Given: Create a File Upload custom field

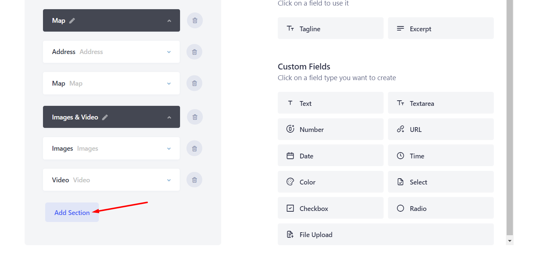Looking at the screenshot, I should coord(385,234).
